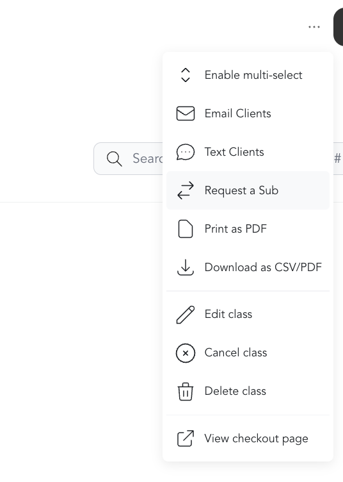Click the external link checkout page icon
Image resolution: width=343 pixels, height=482 pixels.
tap(186, 438)
